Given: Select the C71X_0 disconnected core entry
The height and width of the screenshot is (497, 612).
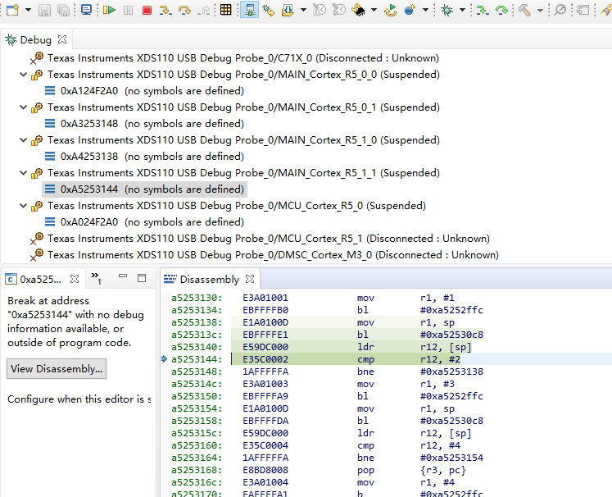Looking at the screenshot, I should click(x=234, y=58).
